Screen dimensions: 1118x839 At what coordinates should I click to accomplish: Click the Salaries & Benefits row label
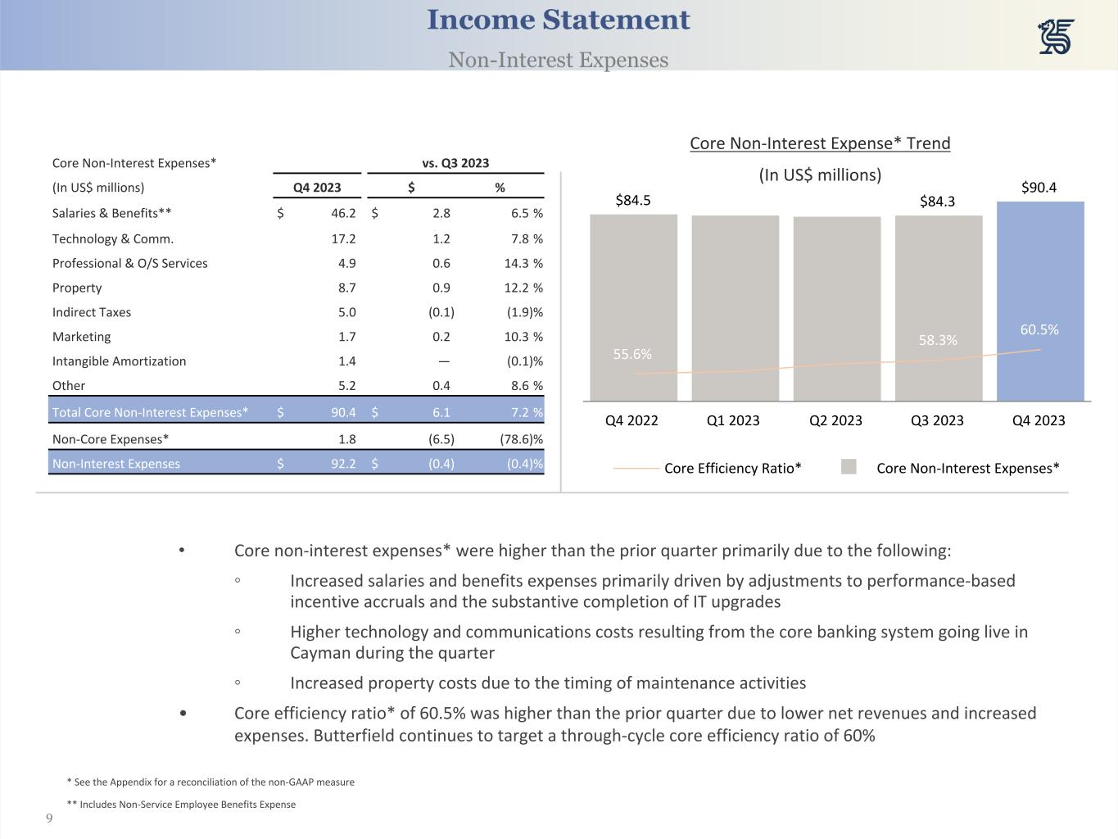[112, 213]
